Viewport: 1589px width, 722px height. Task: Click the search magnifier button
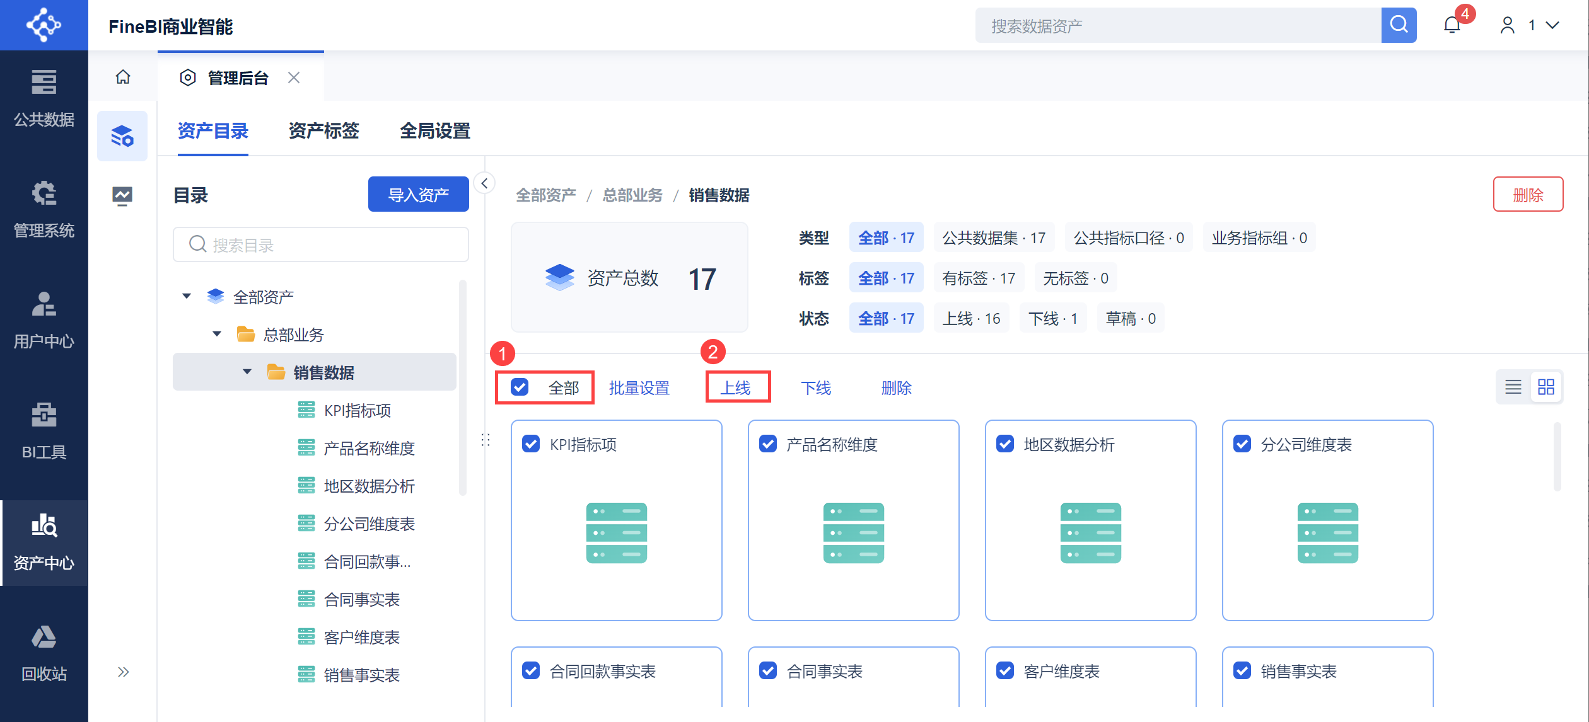1399,25
